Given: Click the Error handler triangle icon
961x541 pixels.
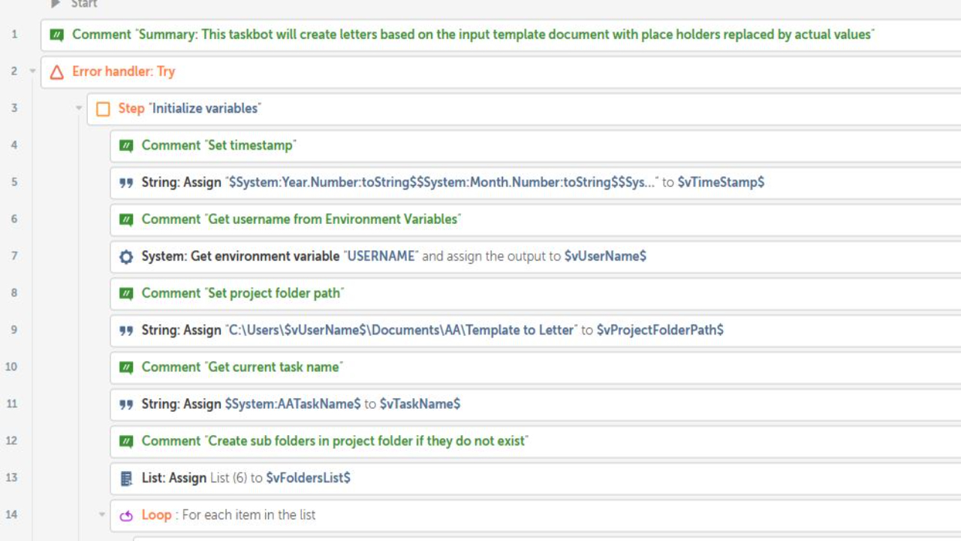Looking at the screenshot, I should (x=56, y=72).
